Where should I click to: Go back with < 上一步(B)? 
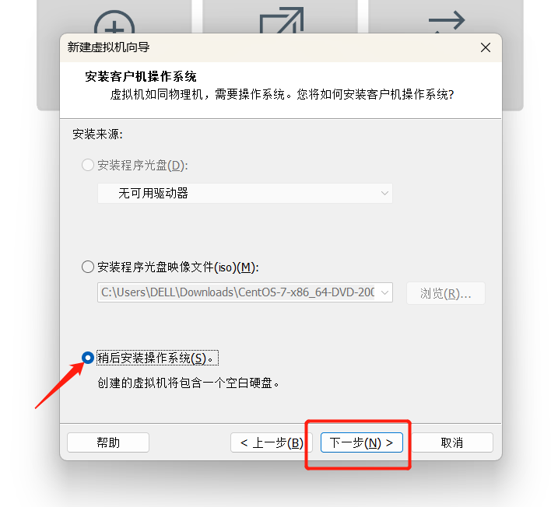272,442
